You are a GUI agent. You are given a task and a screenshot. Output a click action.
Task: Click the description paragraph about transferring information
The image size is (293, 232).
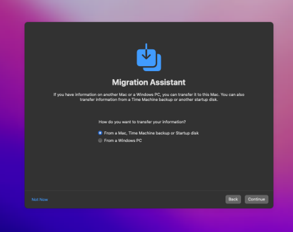(x=149, y=97)
